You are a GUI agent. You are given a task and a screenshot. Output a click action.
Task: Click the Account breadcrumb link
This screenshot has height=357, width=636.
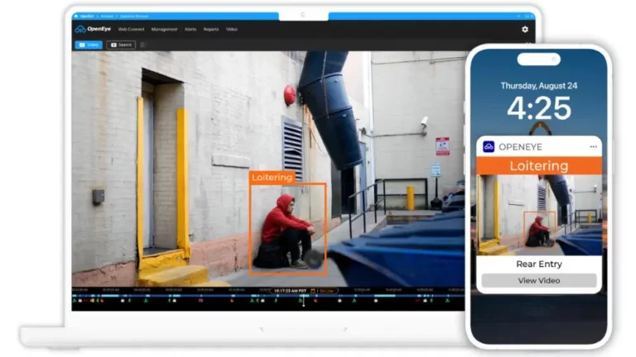[107, 17]
